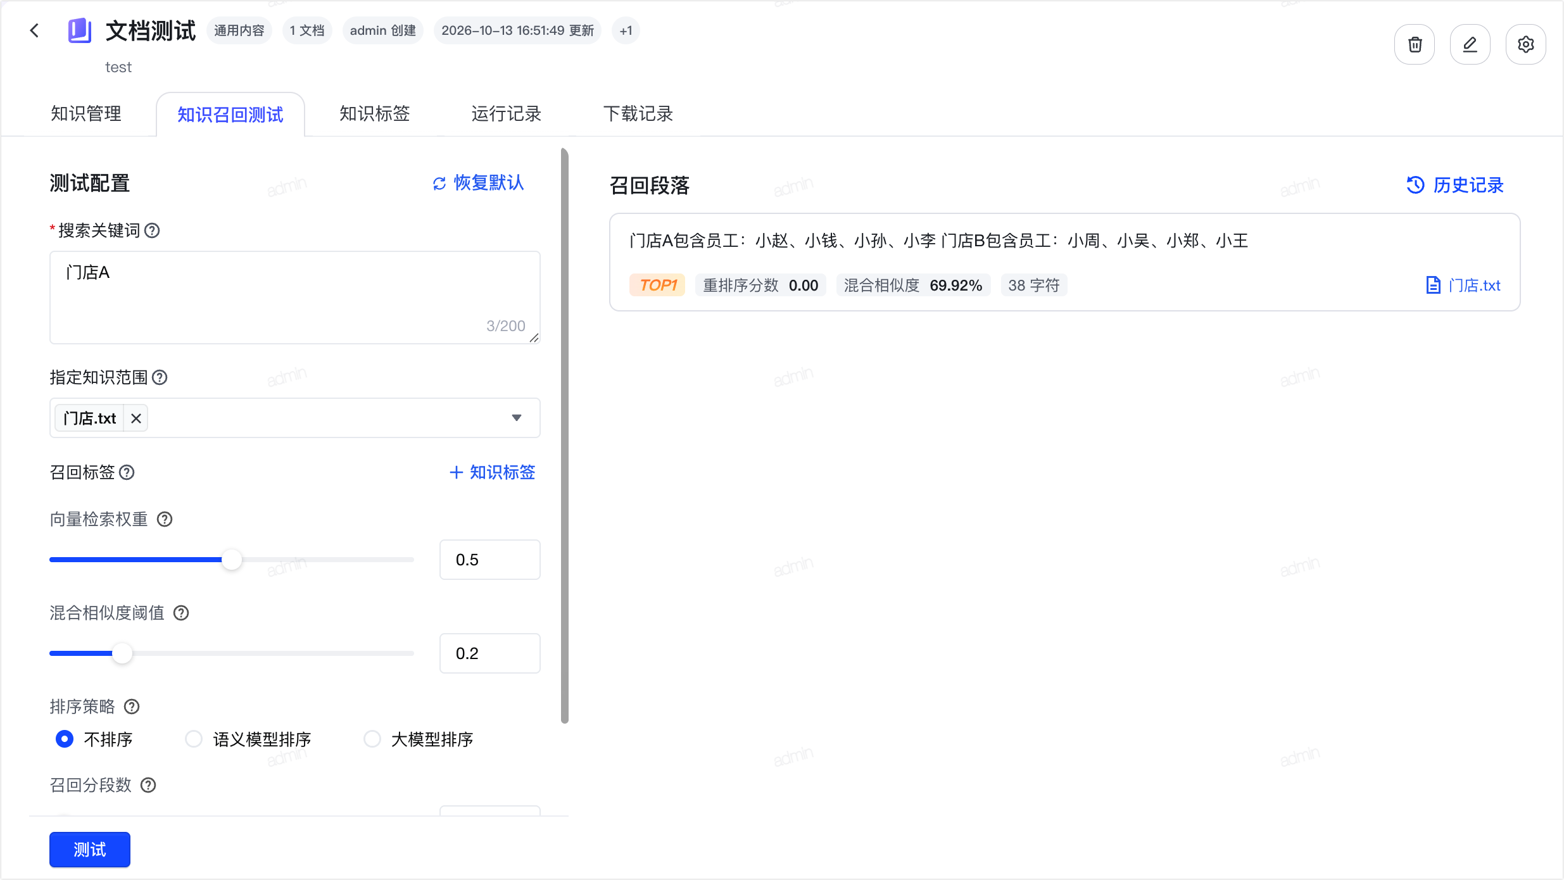Expand the +1 metadata tag
Viewport: 1564px width, 880px height.
626,30
